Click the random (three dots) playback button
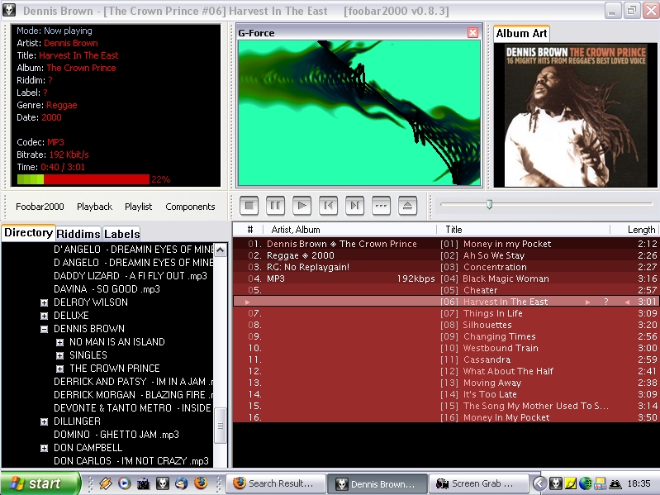Image resolution: width=660 pixels, height=495 pixels. pos(382,206)
